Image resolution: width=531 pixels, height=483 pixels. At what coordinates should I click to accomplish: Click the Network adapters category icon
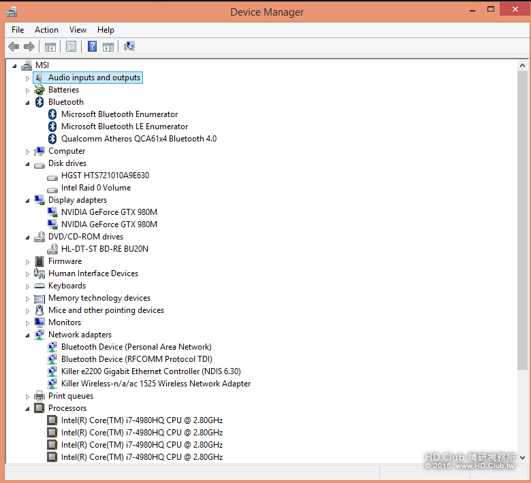click(39, 335)
